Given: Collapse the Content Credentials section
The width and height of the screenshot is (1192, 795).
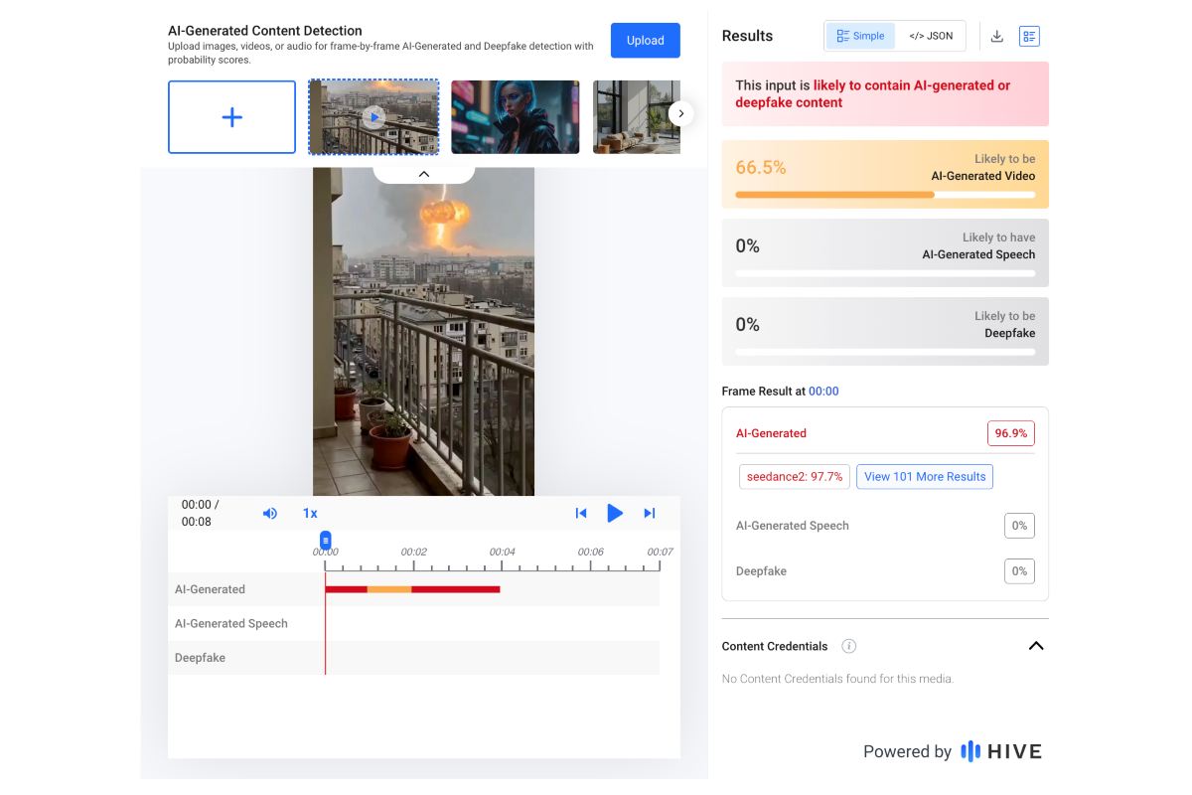Looking at the screenshot, I should tap(1036, 646).
